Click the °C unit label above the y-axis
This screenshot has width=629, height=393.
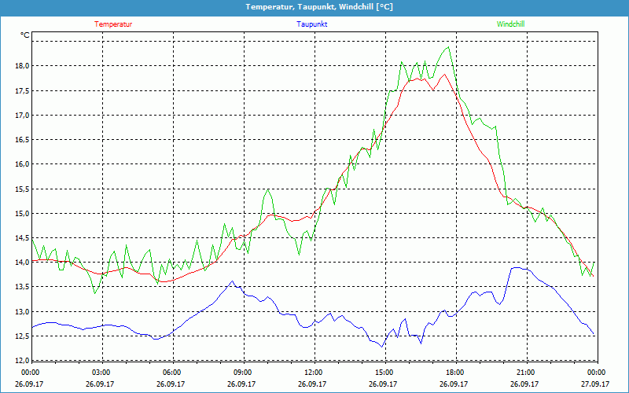coord(25,35)
